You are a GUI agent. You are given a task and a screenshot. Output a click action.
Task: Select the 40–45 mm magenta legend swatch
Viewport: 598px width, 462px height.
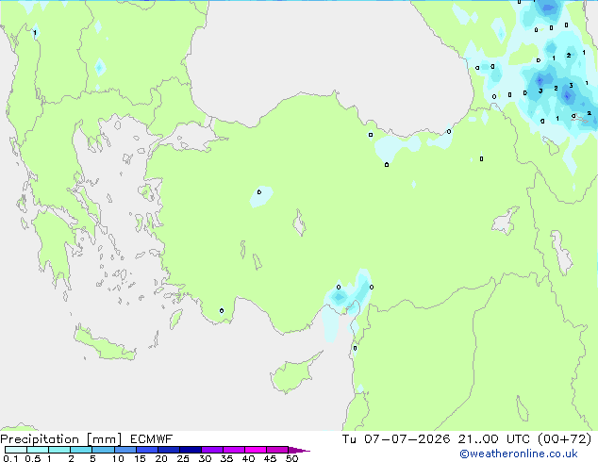pos(256,450)
